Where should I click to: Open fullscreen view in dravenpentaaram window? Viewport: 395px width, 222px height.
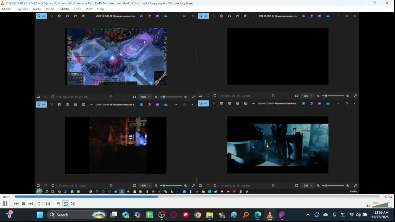(355, 96)
